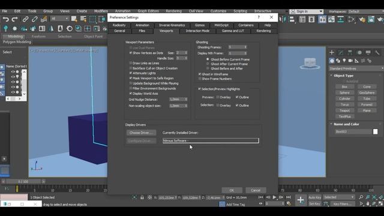Toggle Mask Viewport to Safe Region
This screenshot has height=216, width=384.
(x=131, y=79)
